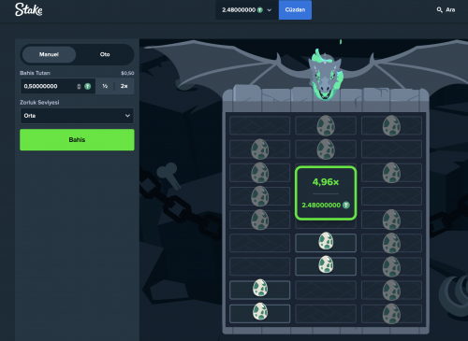The width and height of the screenshot is (468, 341).
Task: Select the empty tile in sixth row, left column
Action: [x=260, y=243]
